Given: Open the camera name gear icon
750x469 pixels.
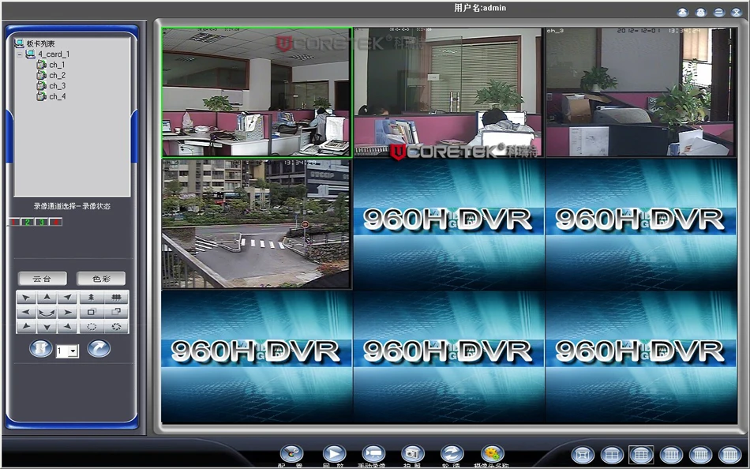Looking at the screenshot, I should pos(493,454).
